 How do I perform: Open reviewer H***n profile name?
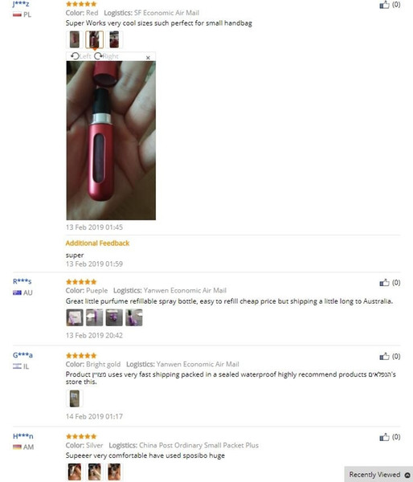(23, 436)
